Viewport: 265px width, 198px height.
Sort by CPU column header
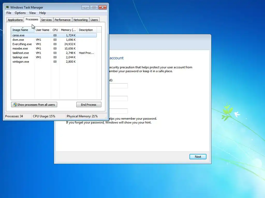click(x=55, y=30)
